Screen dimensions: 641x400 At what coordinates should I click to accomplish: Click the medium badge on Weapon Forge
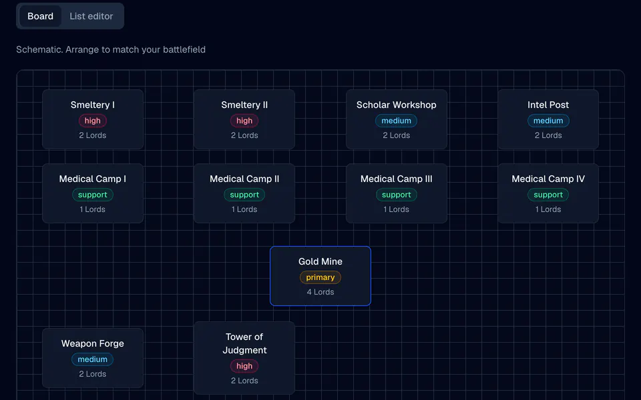93,359
